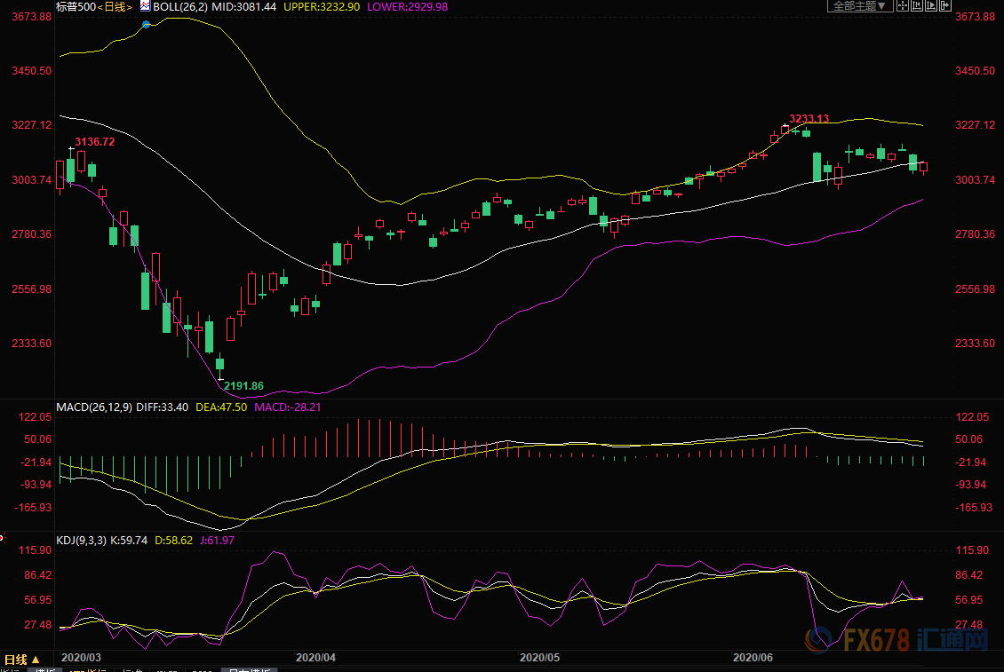Click the 2020/06 date on time axis
The image size is (1004, 672).
(753, 658)
